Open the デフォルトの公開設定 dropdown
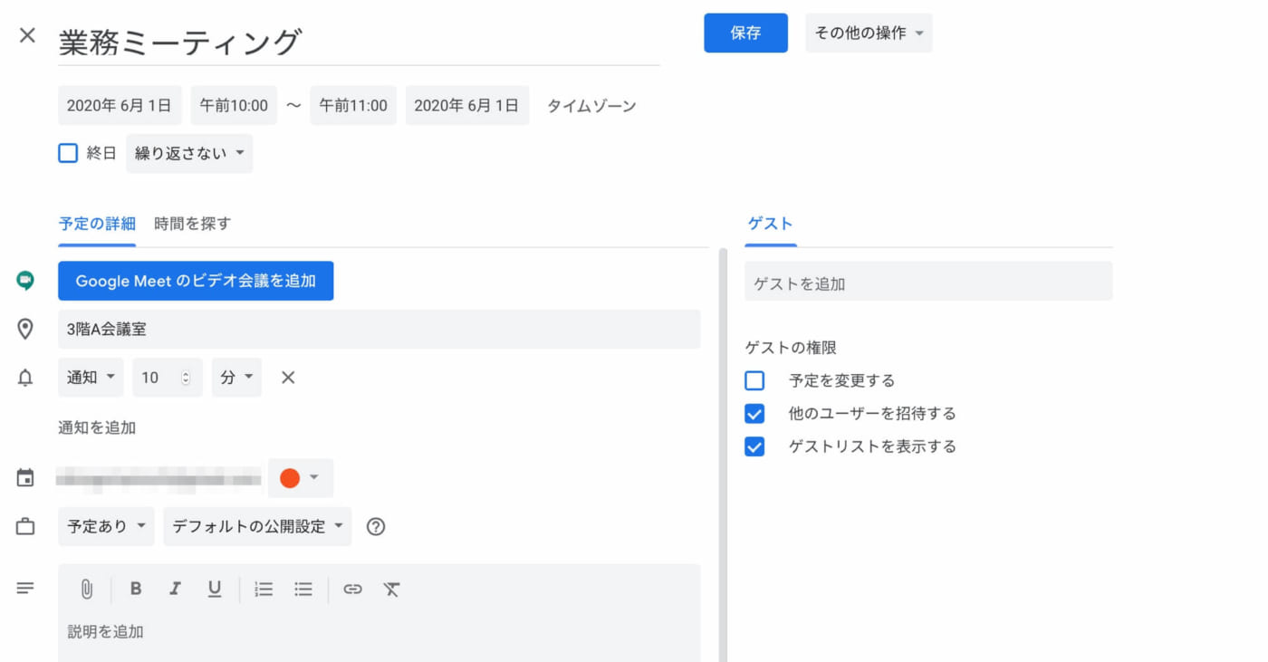The image size is (1268, 662). pos(257,526)
